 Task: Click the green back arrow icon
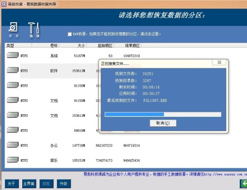pos(244,184)
